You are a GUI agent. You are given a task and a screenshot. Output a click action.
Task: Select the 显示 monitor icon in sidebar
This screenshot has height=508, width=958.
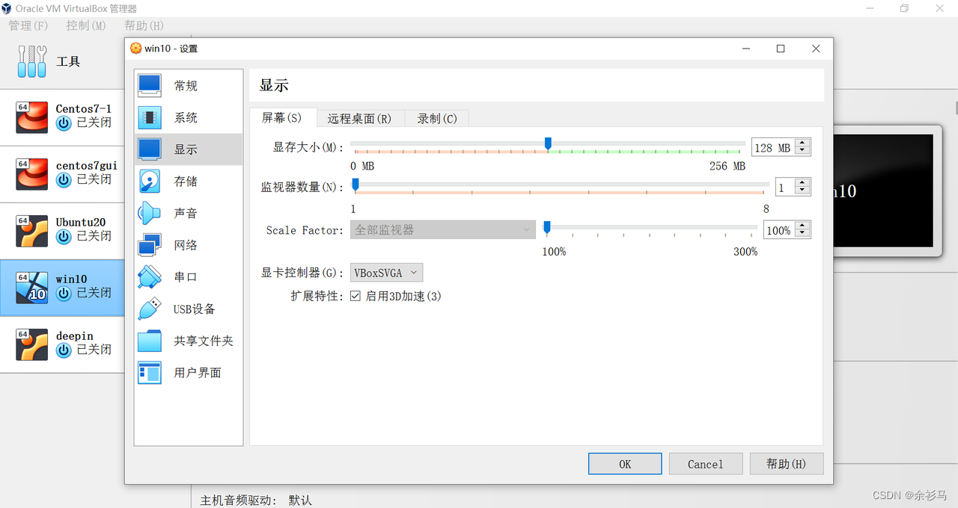pyautogui.click(x=150, y=149)
